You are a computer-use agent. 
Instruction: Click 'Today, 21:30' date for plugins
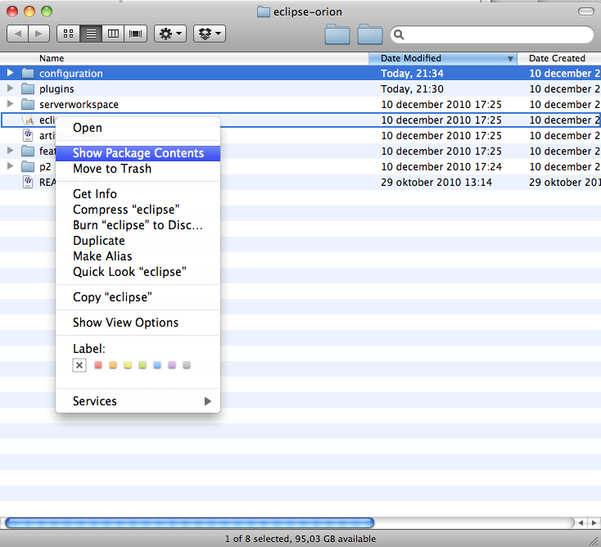click(412, 89)
